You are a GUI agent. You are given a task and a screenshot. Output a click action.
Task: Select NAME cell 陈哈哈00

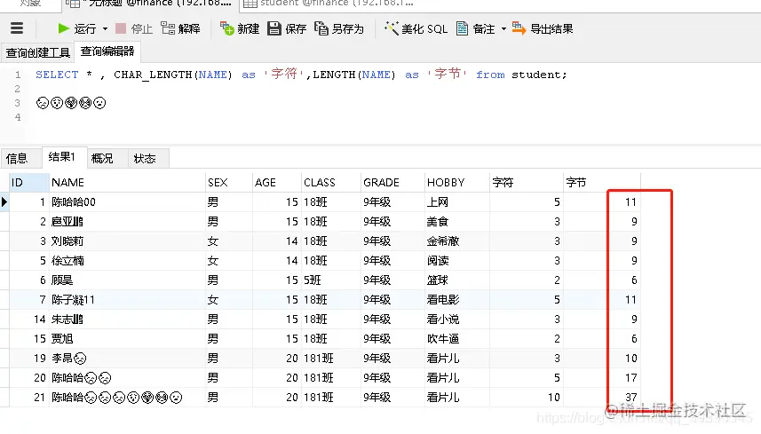[127, 201]
